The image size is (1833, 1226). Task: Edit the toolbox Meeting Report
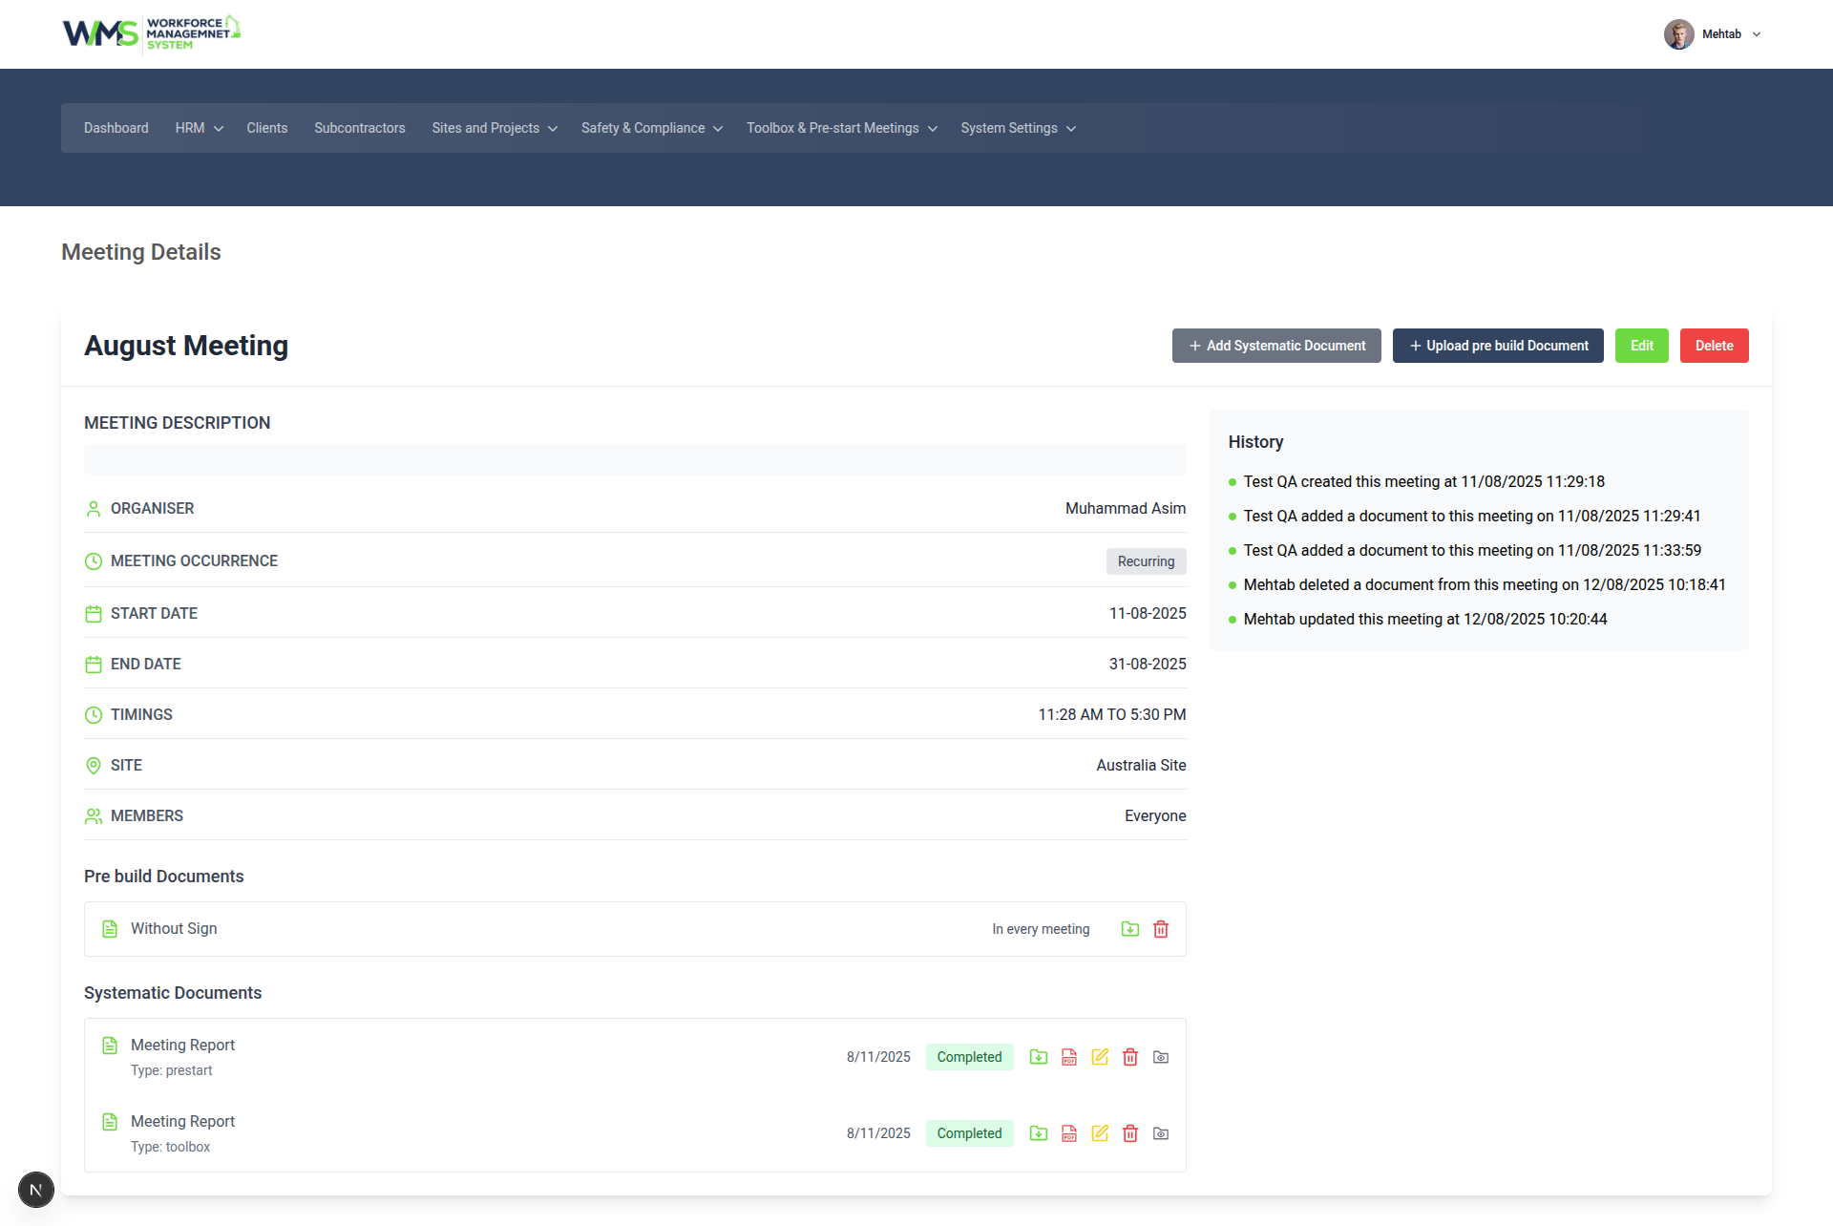[1100, 1133]
